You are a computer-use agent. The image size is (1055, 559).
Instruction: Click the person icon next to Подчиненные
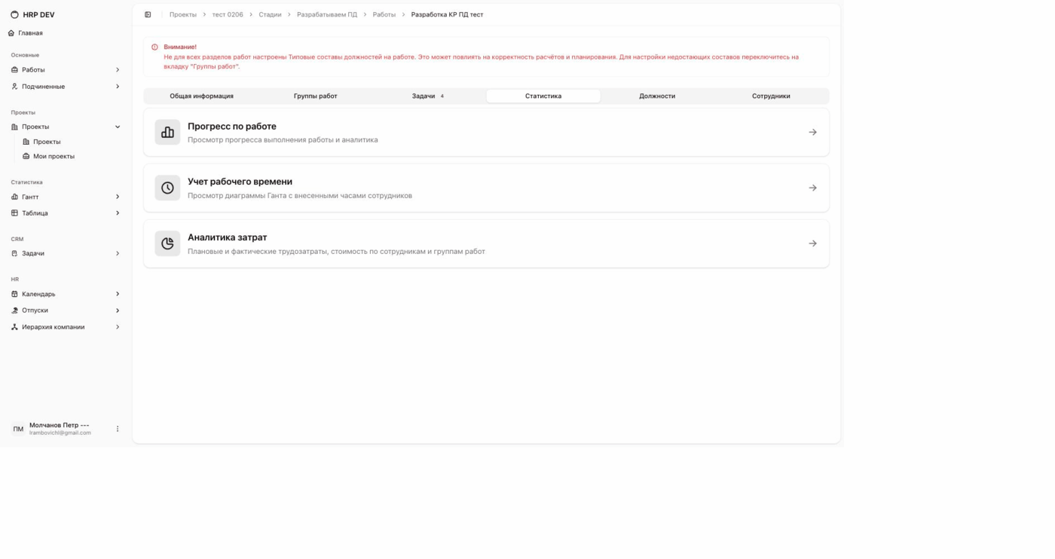(14, 87)
